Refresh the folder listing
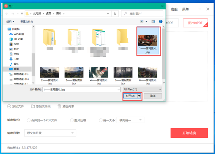 (115, 14)
